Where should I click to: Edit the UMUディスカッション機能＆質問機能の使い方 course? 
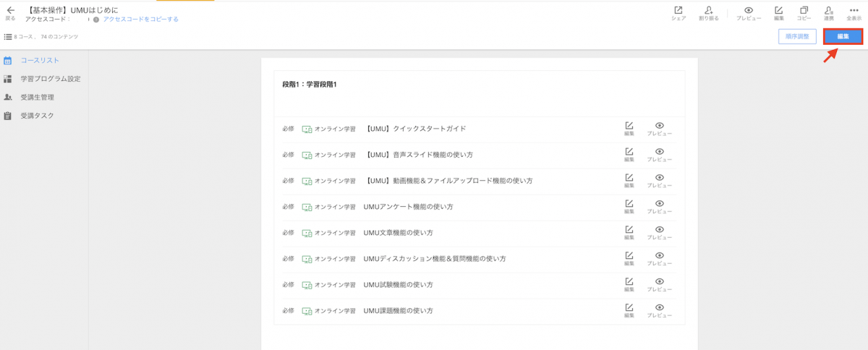click(x=629, y=259)
